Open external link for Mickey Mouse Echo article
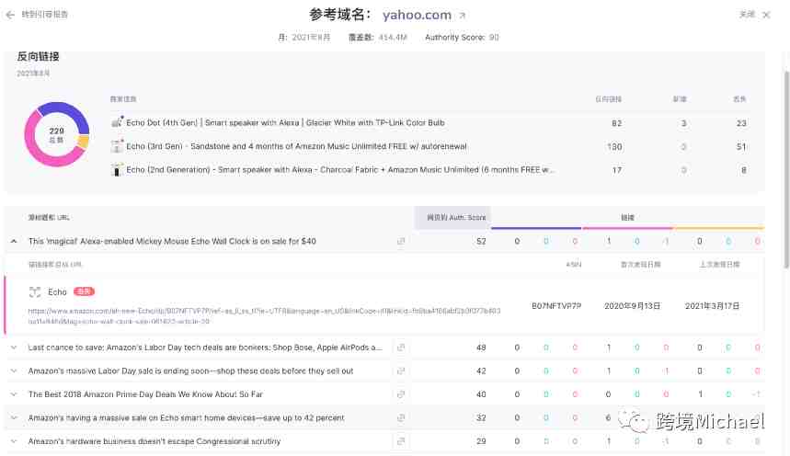 [x=401, y=241]
